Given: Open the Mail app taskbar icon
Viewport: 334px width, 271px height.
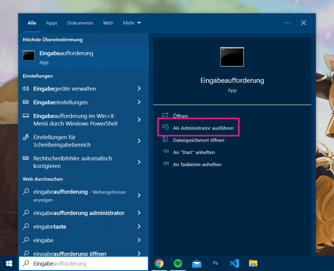Looking at the screenshot, I should 196,263.
